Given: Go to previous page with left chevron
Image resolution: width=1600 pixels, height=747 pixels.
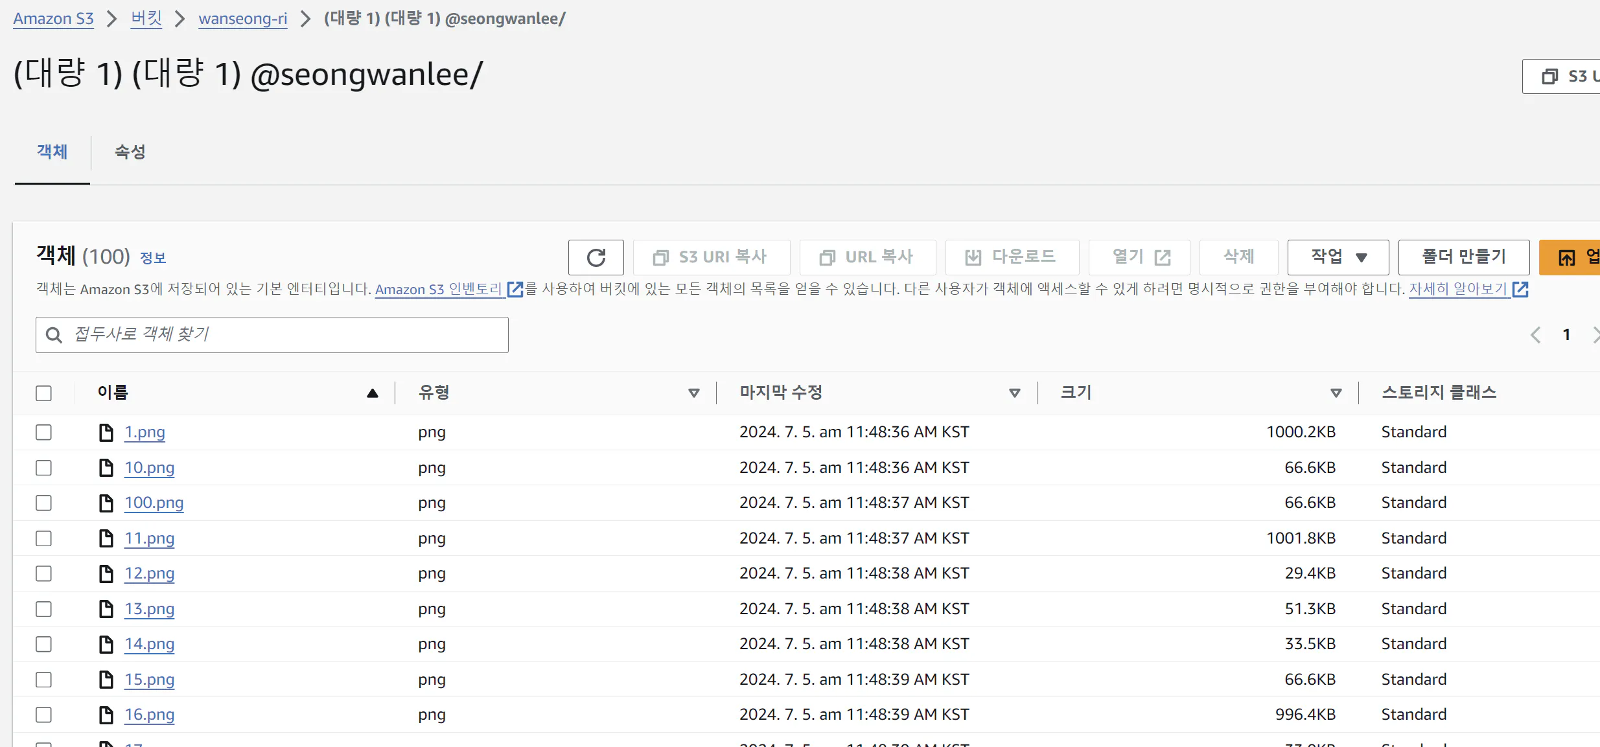Looking at the screenshot, I should pos(1535,335).
